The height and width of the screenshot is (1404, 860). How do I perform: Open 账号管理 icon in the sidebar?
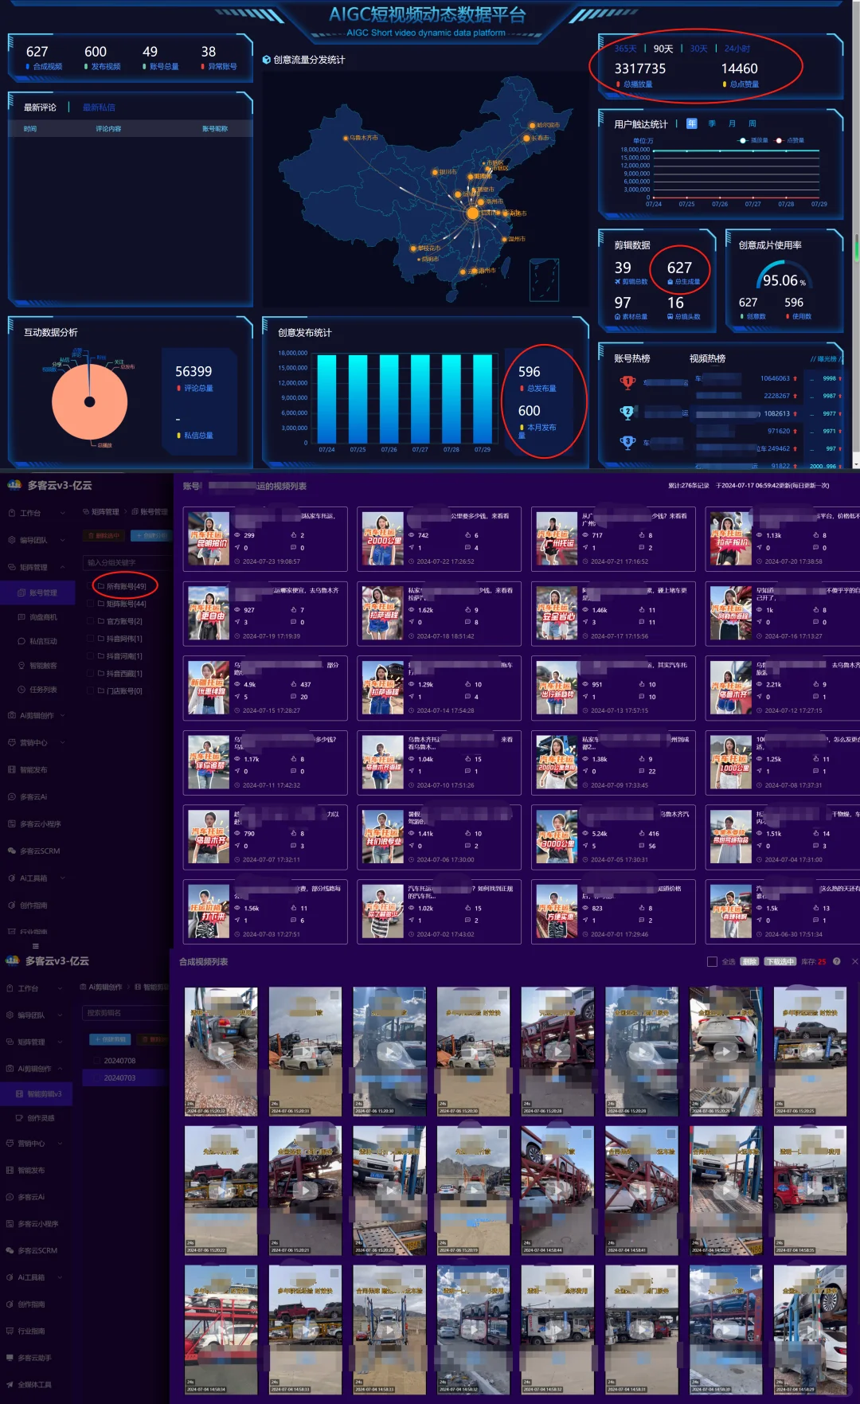(21, 592)
